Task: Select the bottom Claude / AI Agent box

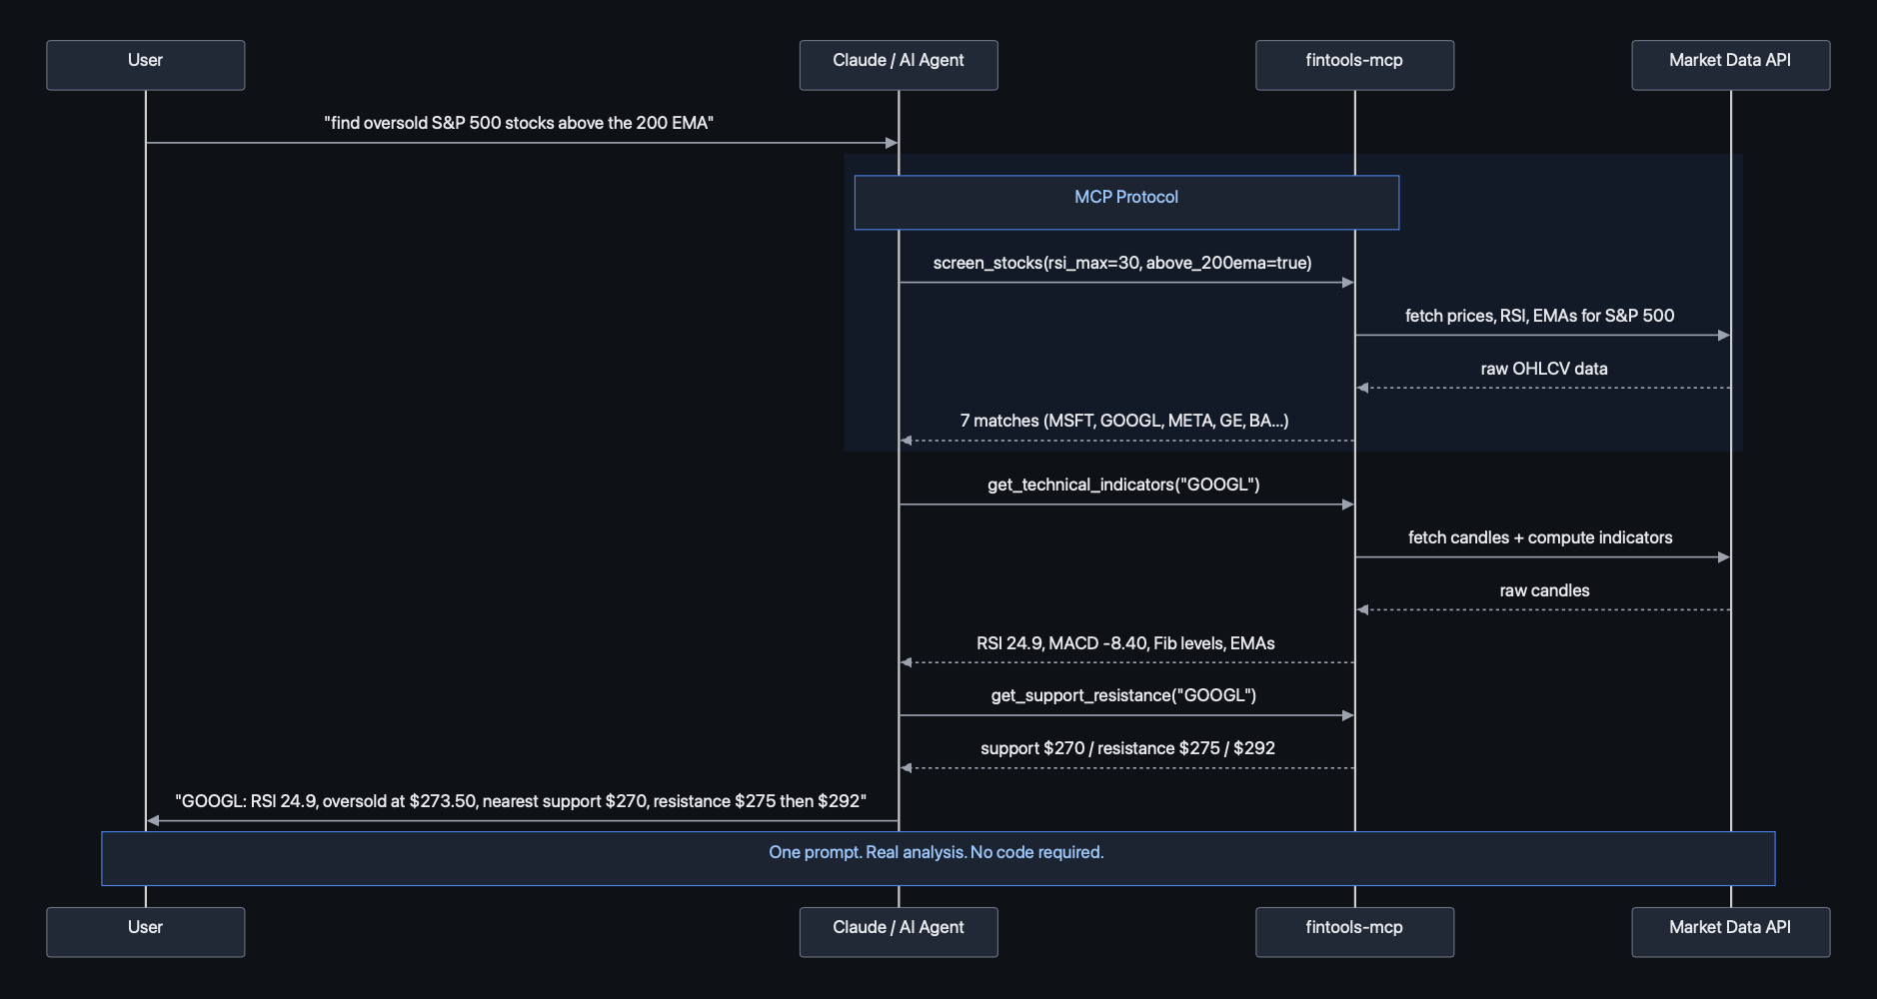Action: [x=898, y=931]
